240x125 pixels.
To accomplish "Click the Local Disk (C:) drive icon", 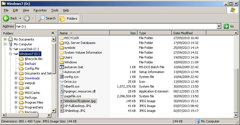I will 16,49.
